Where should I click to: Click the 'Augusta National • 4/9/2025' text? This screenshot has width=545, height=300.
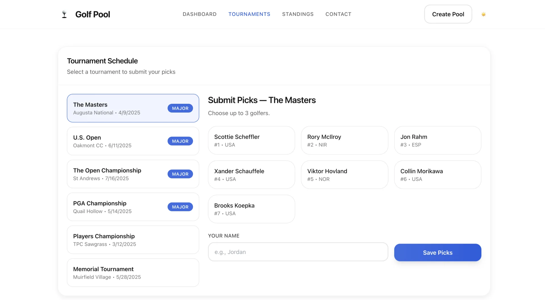(x=107, y=113)
